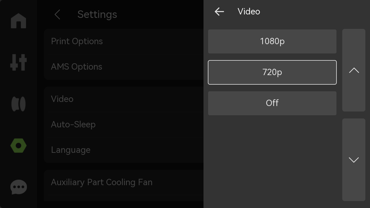This screenshot has height=208, width=370.
Task: Click the back chevron next to Settings
Action: click(x=57, y=14)
